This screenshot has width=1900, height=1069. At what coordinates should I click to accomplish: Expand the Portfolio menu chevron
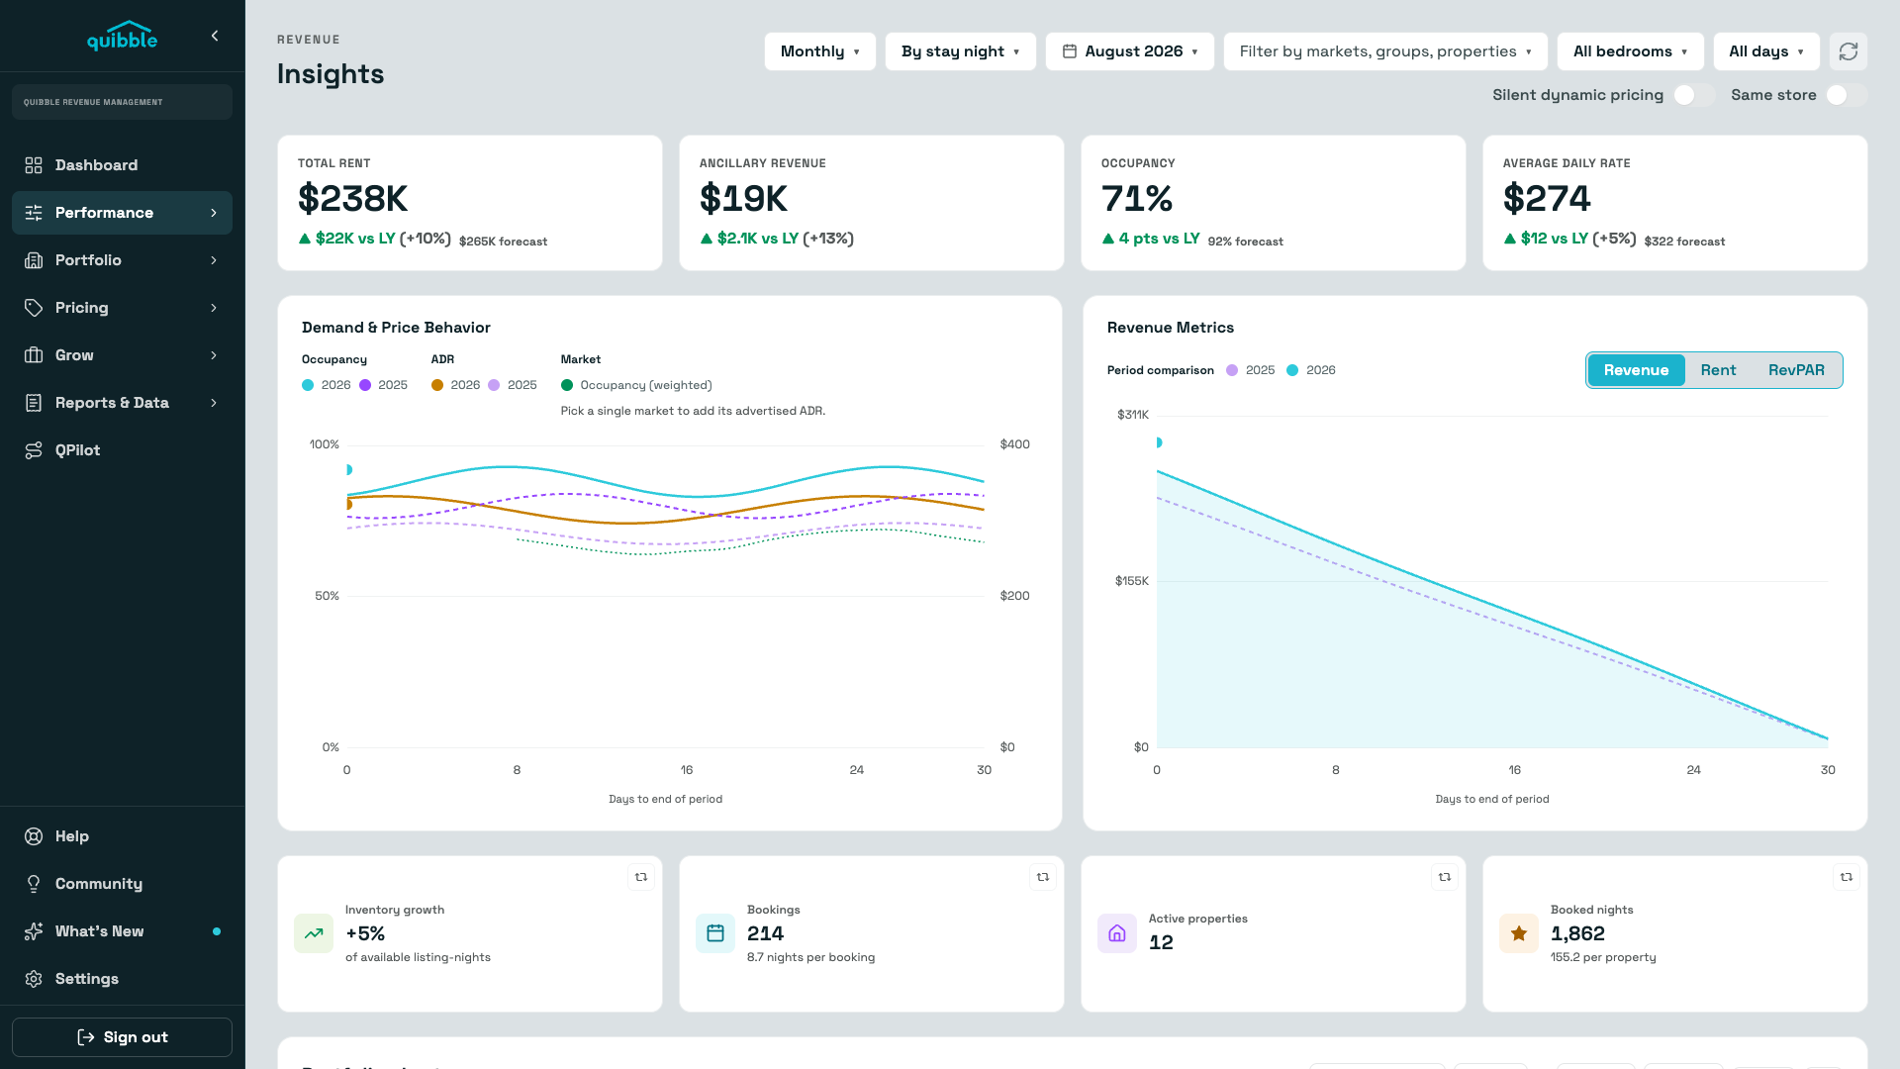pos(214,260)
